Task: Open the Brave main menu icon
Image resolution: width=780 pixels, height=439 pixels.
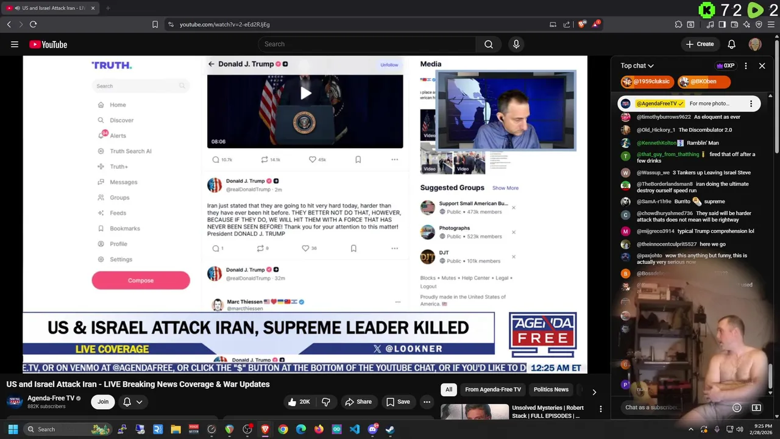Action: 770,24
